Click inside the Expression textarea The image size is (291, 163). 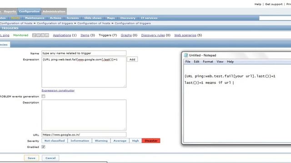click(84, 72)
